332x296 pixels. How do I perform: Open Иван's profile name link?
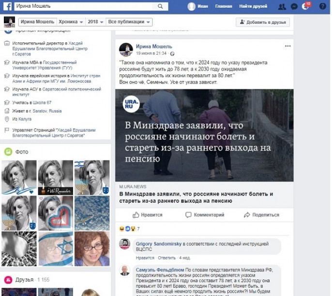point(203,6)
